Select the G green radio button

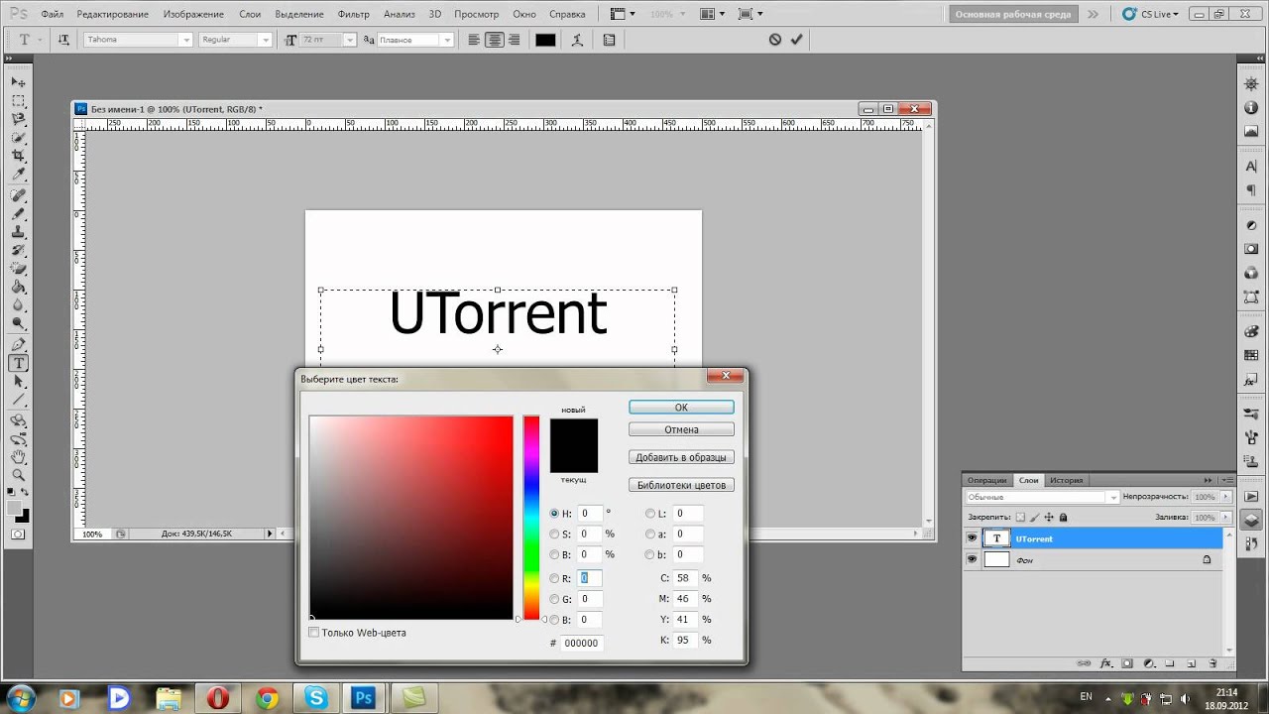pos(555,599)
